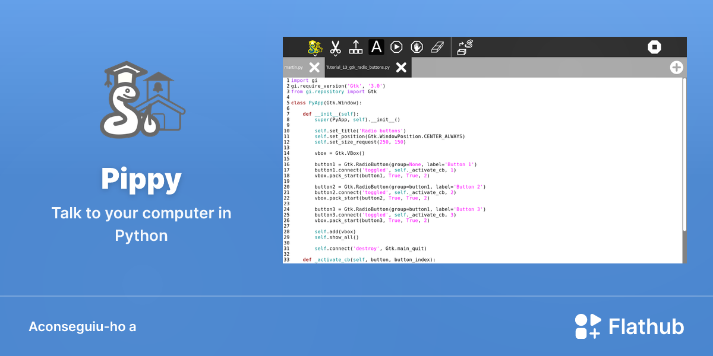
Task: Click the code editor vertical scrollbar
Action: (684, 170)
